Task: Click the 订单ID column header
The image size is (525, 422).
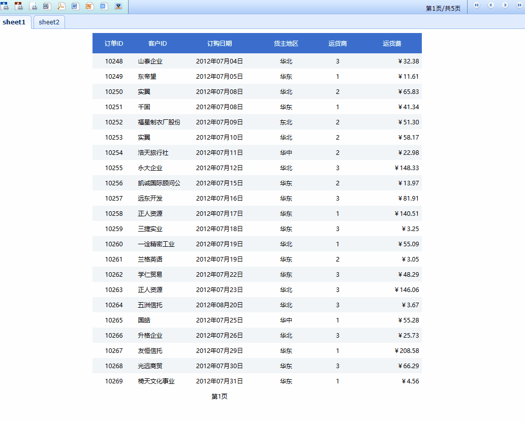Action: [x=114, y=44]
